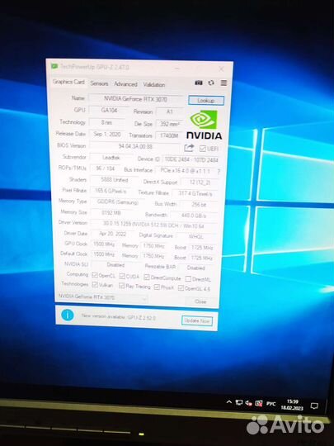This screenshot has width=334, height=446.
Task: Click the DirectX Support field
Action: 200,183
